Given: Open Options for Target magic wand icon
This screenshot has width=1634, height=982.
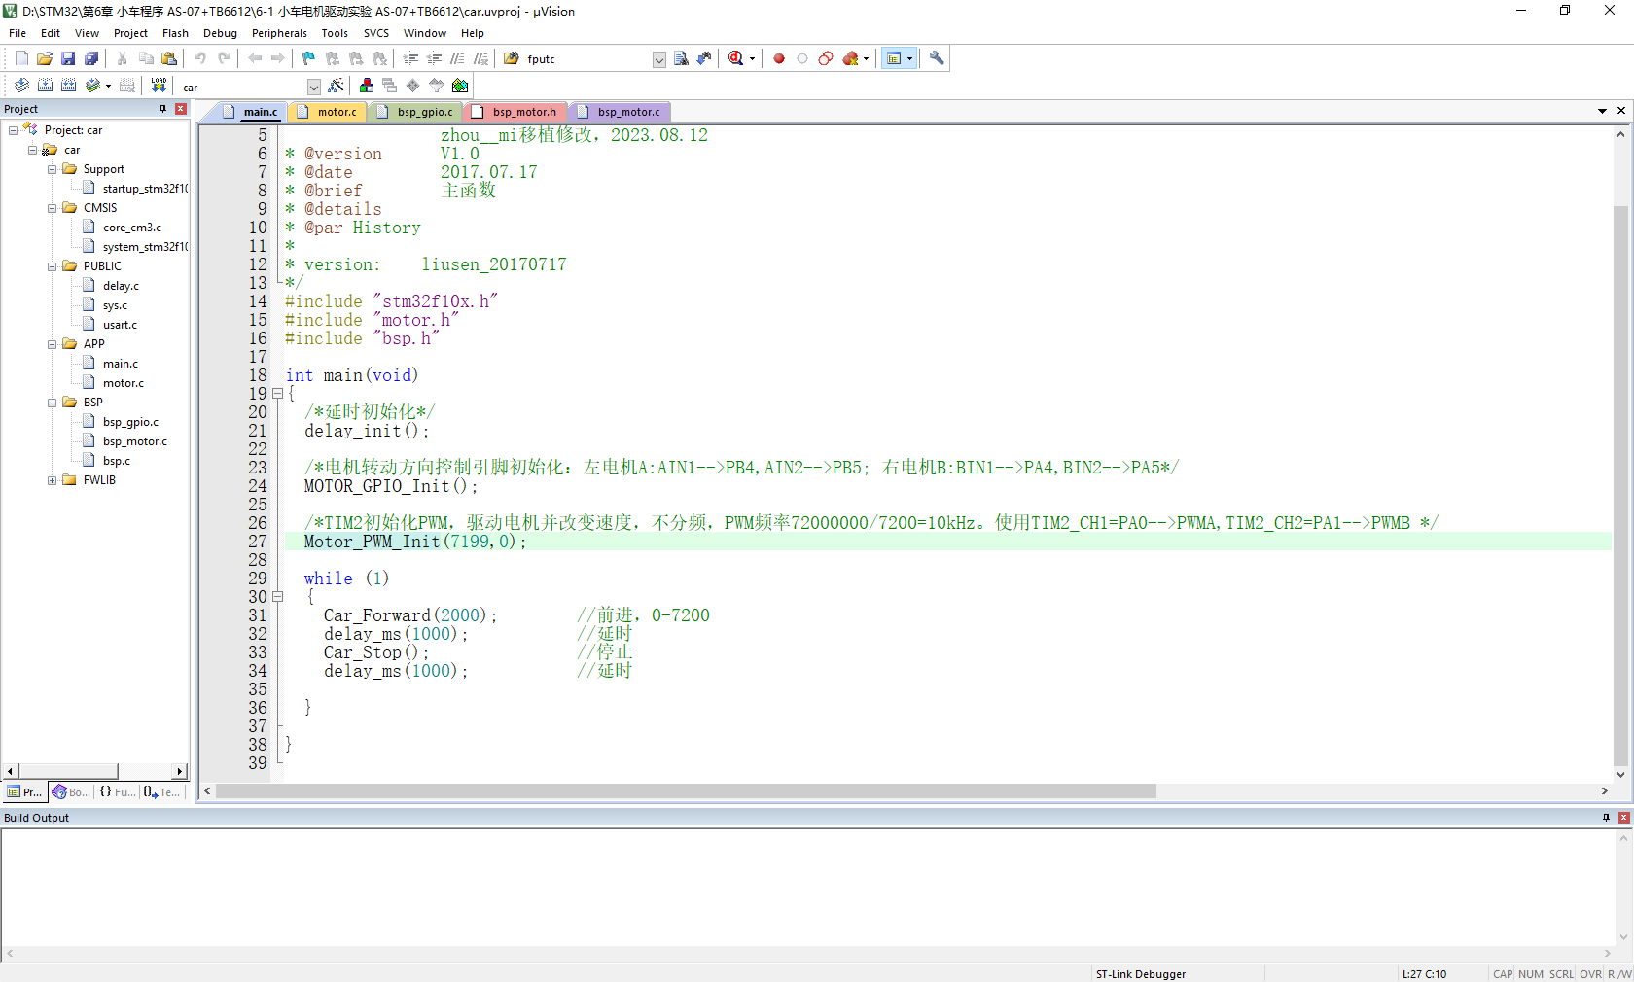Looking at the screenshot, I should pyautogui.click(x=337, y=86).
